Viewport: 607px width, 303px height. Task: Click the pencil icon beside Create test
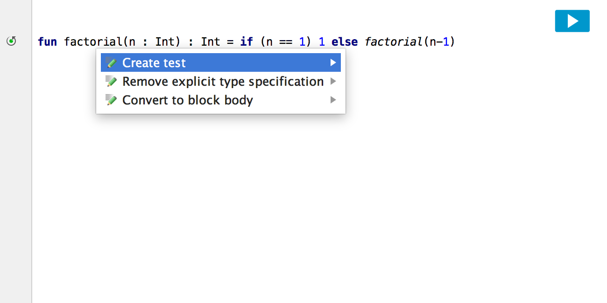click(111, 62)
